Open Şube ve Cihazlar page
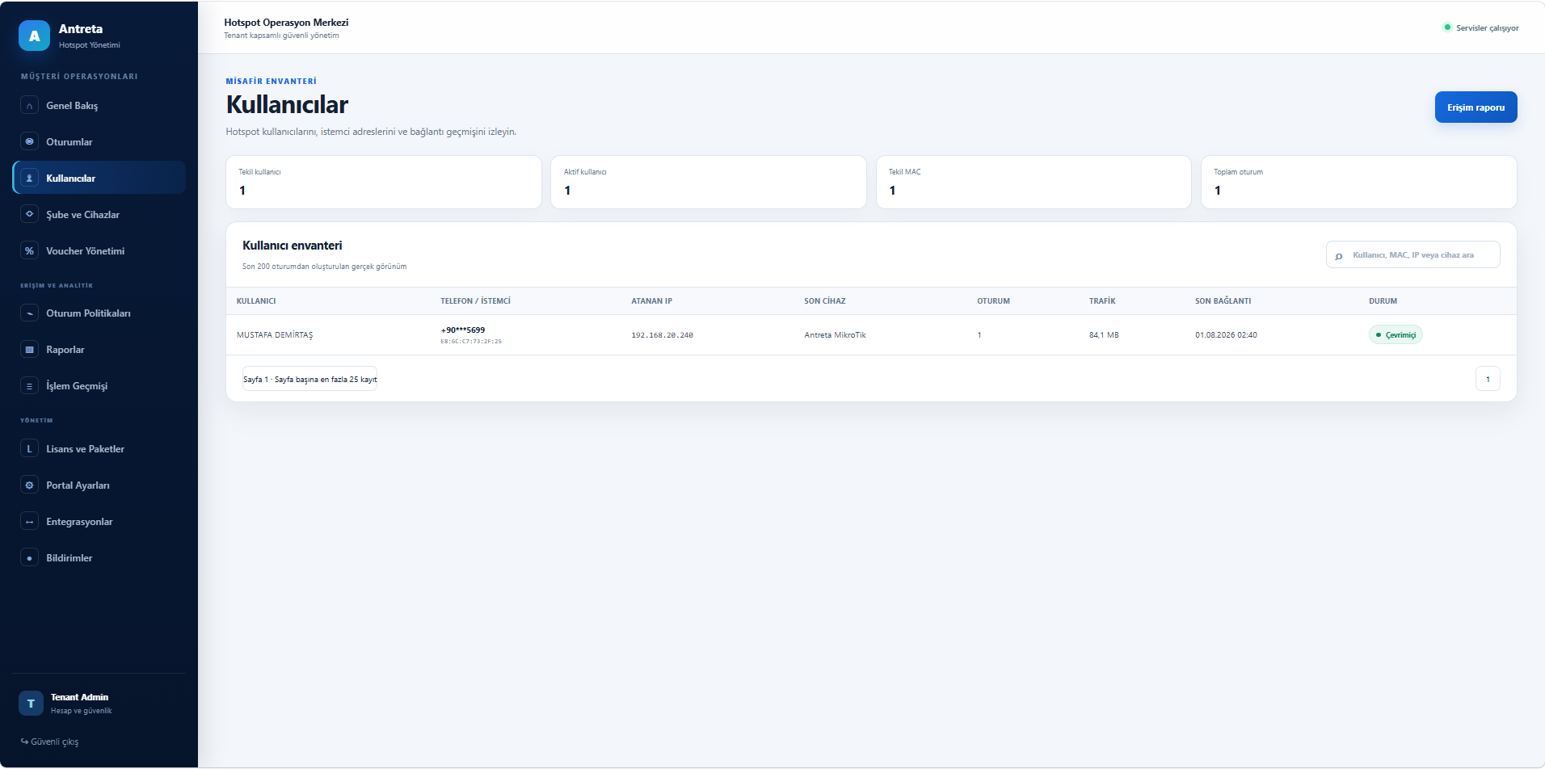The width and height of the screenshot is (1545, 769). click(x=99, y=215)
